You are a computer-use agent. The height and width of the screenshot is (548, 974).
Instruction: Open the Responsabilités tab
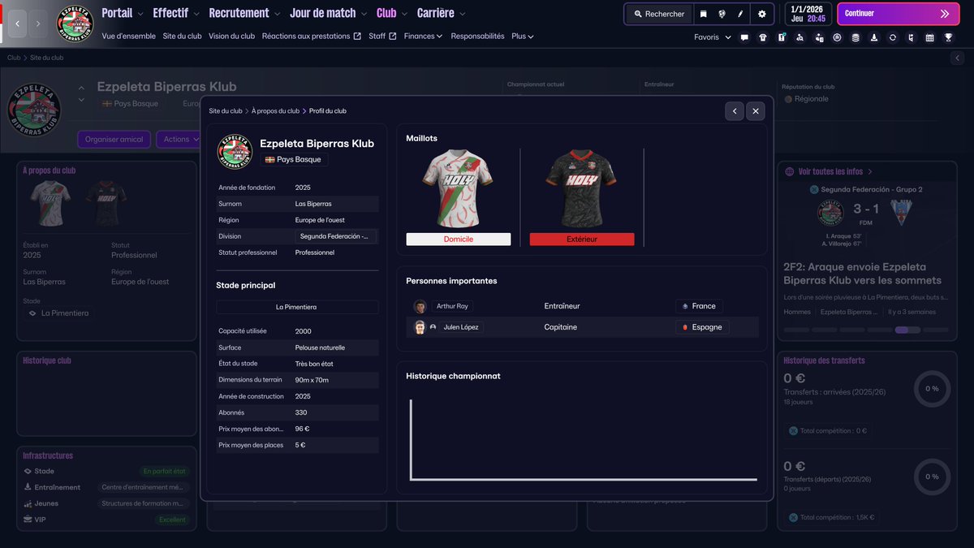[477, 37]
